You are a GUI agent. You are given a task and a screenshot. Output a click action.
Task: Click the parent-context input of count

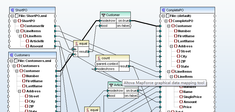tap(107, 64)
